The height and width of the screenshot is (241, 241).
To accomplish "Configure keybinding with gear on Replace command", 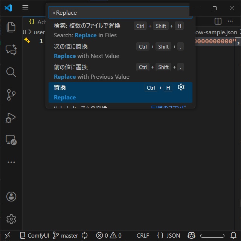I will pyautogui.click(x=181, y=87).
